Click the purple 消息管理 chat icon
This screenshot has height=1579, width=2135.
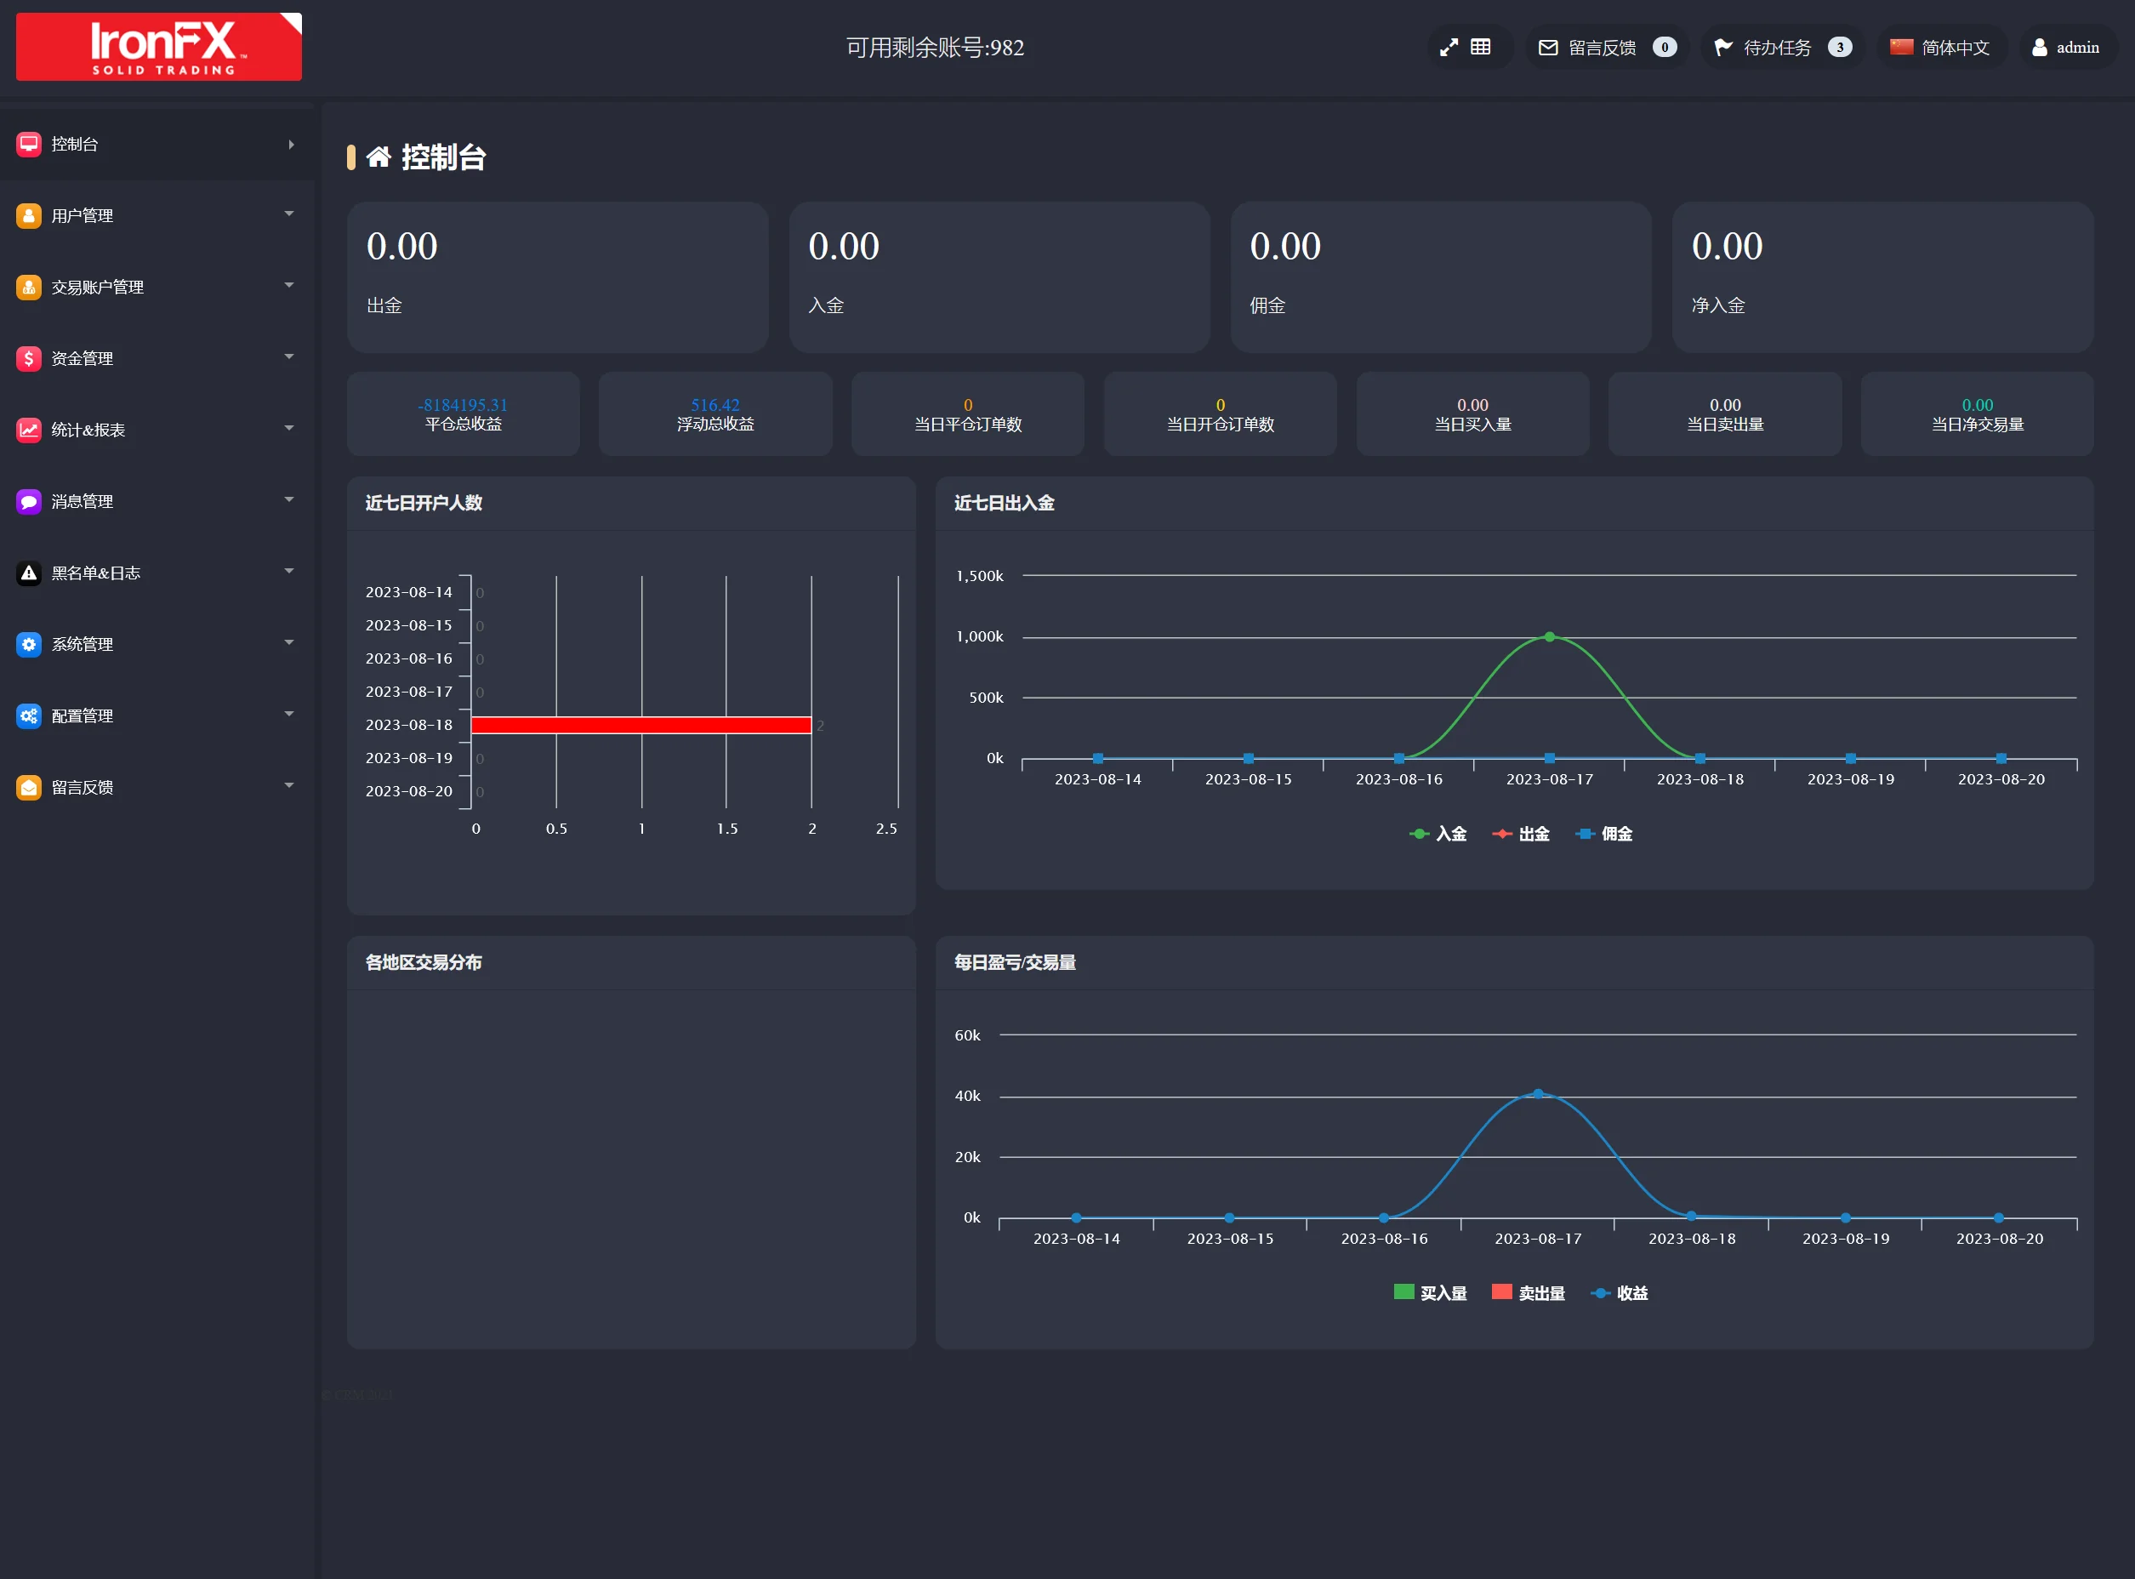(x=29, y=502)
